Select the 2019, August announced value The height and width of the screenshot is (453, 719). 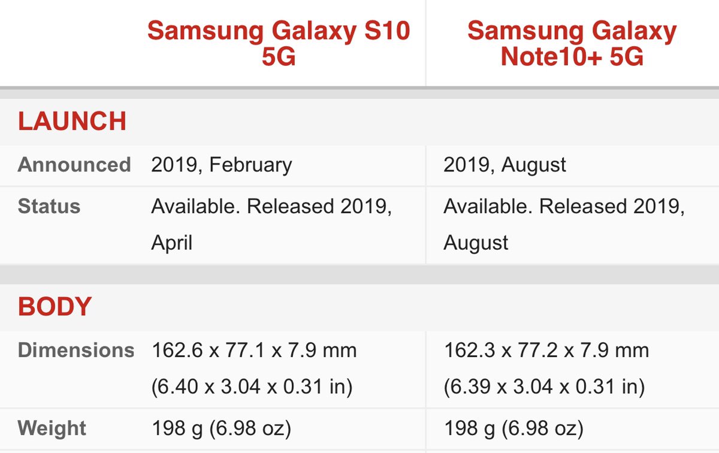[505, 165]
